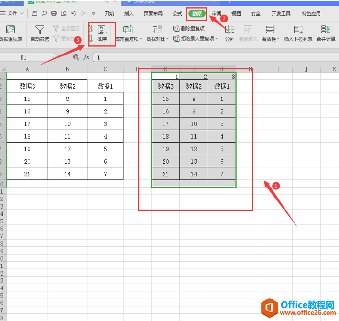
Task: Select column C header
Action: 105,69
